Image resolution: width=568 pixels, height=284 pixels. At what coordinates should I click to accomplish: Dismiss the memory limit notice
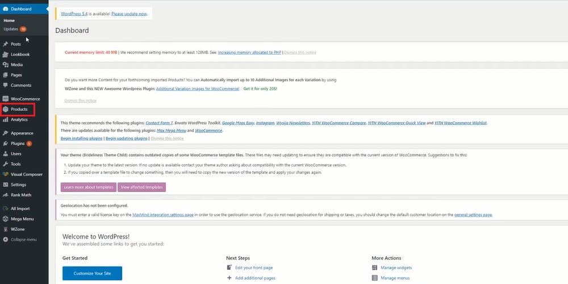(x=300, y=52)
